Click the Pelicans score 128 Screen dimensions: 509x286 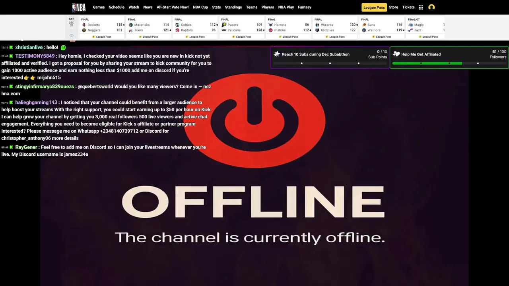pyautogui.click(x=259, y=30)
